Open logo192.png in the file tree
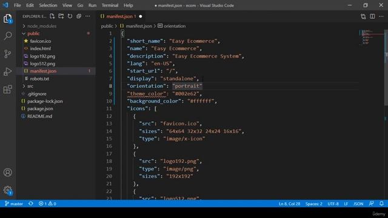The height and width of the screenshot is (218, 388). pyautogui.click(x=42, y=56)
